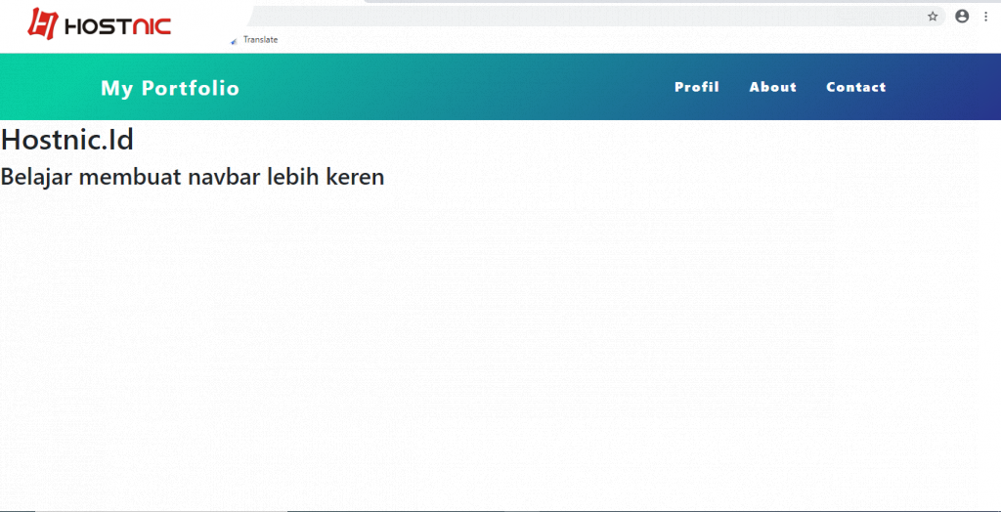Open the Chrome profile avatar icon

pyautogui.click(x=962, y=17)
